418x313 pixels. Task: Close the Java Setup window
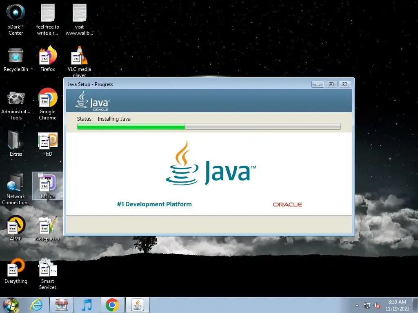click(x=345, y=84)
